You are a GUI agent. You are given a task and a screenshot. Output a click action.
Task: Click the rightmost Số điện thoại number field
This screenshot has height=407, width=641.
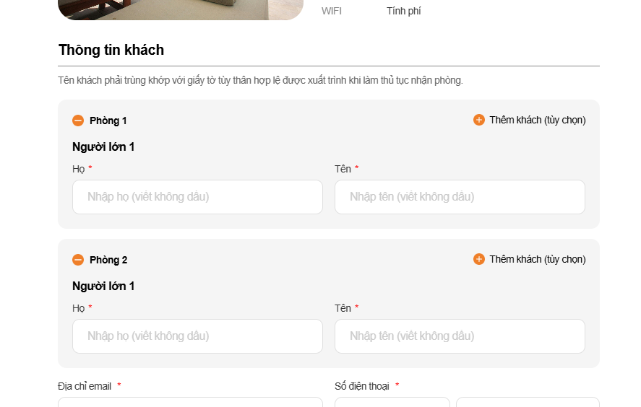528,402
